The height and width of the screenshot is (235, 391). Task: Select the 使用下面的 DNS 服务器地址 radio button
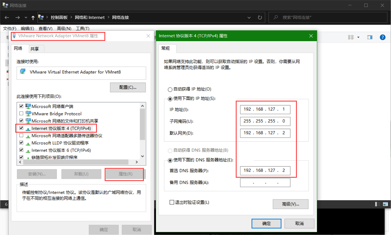pyautogui.click(x=170, y=160)
